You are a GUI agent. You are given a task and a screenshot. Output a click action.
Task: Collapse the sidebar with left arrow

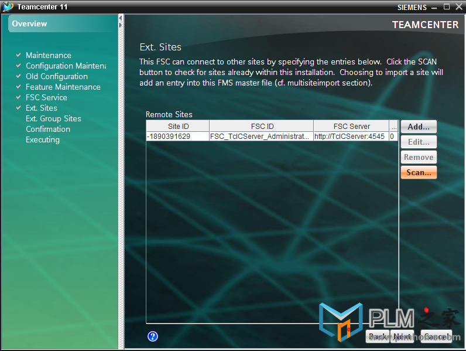coord(121,18)
